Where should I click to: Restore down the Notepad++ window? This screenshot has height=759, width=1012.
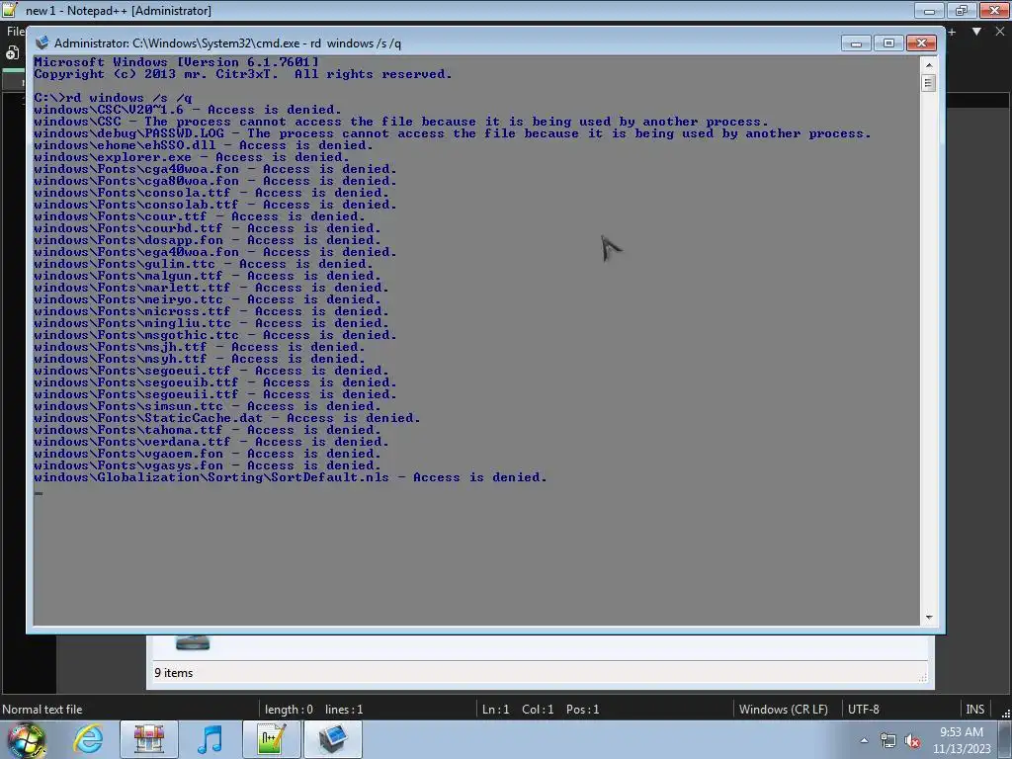pyautogui.click(x=962, y=10)
